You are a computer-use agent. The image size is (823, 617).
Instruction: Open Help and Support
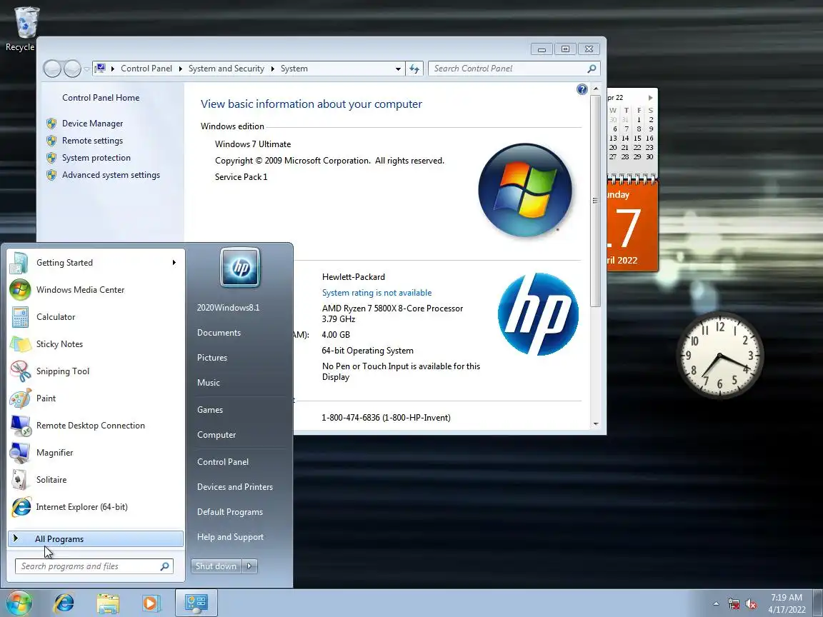tap(230, 537)
